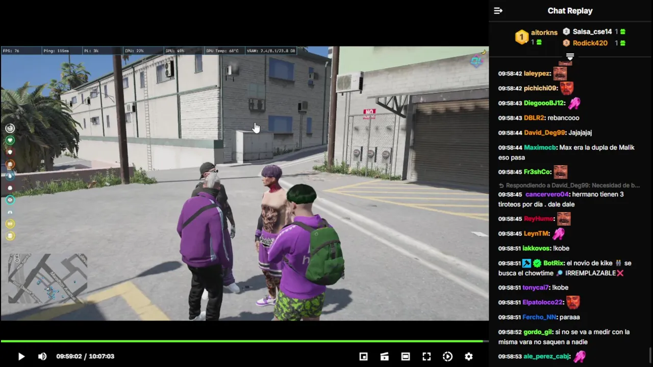Open pichichi09 user card
Image resolution: width=653 pixels, height=367 pixels.
pos(540,88)
